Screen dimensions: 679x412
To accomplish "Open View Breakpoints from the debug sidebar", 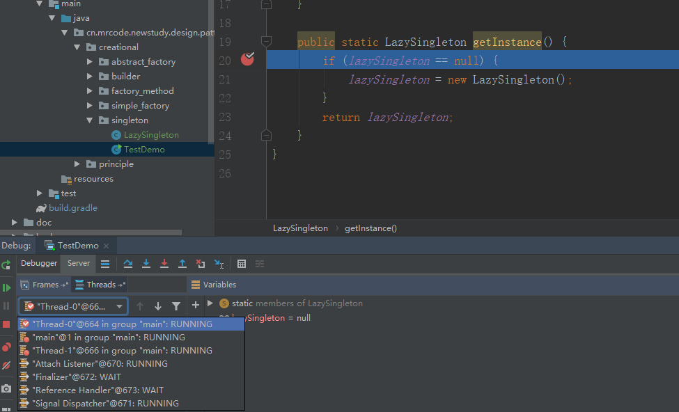I will (6, 347).
